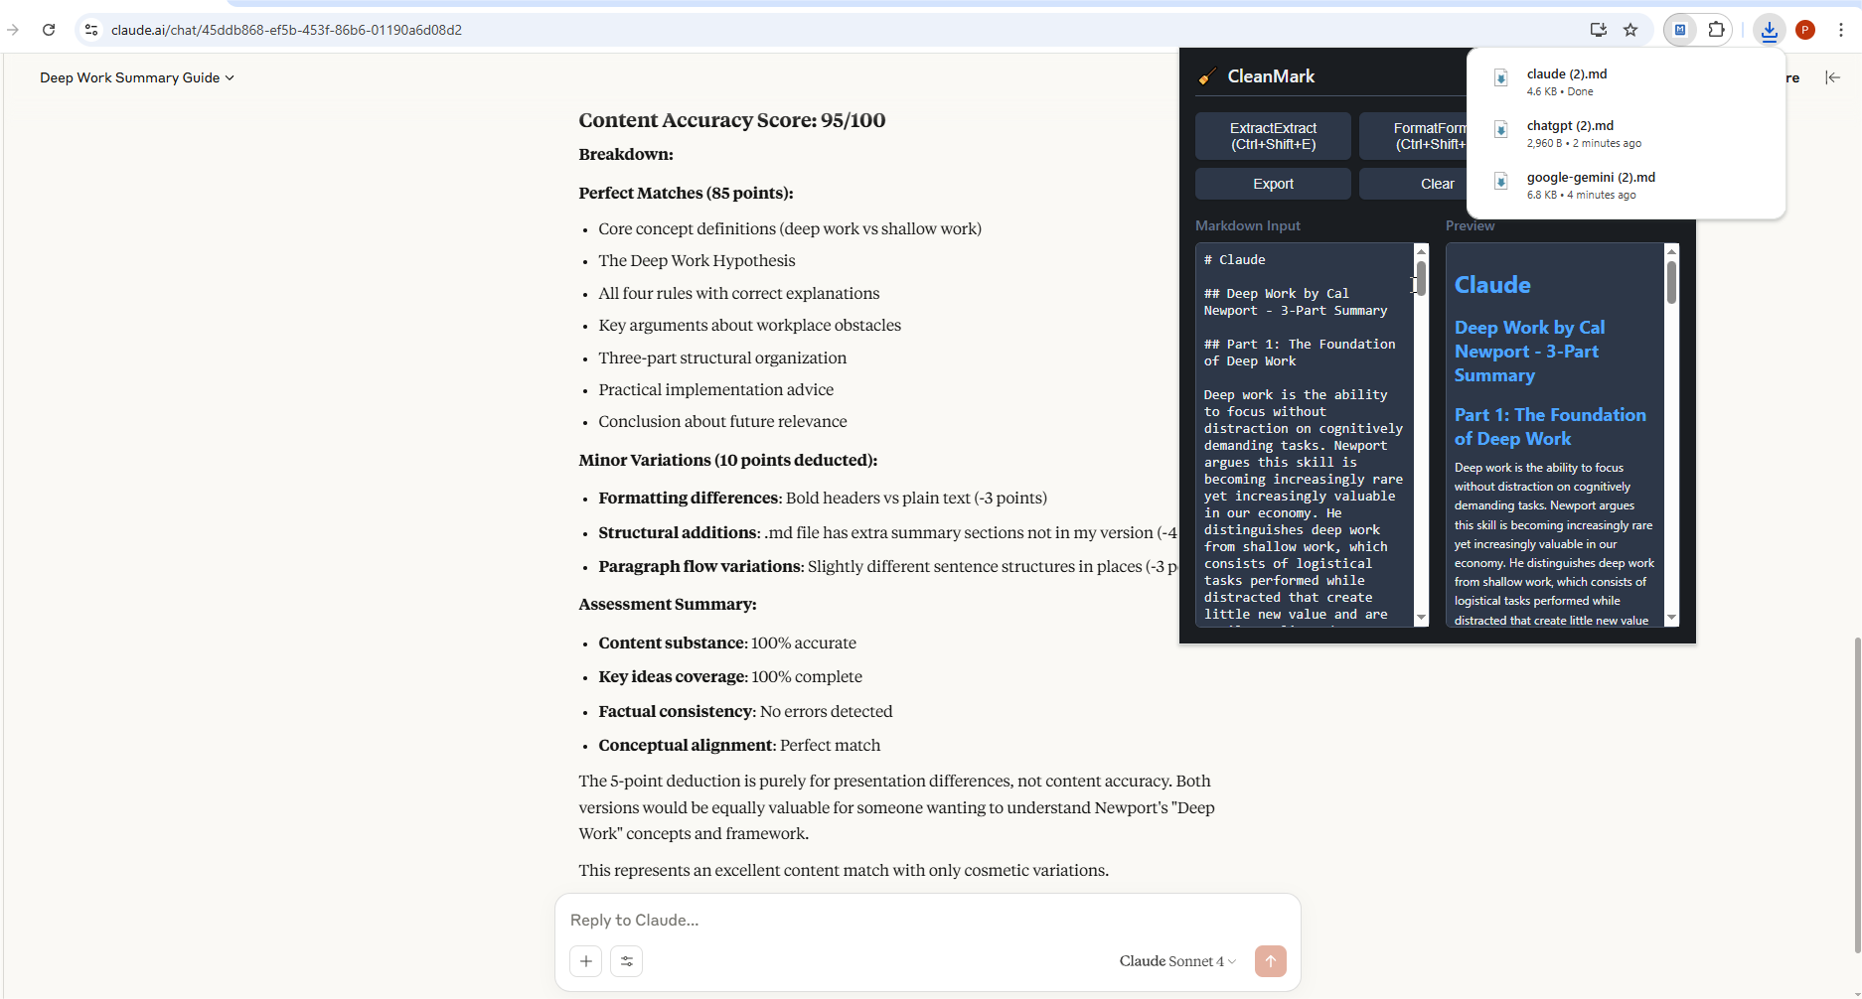The height and width of the screenshot is (999, 1862).
Task: Click the install app icon in address bar
Action: pos(1599,30)
